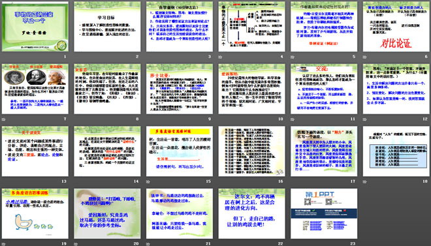Select slide 18 with blue table box
Image resolution: width=431 pixels, height=246 pixels.
point(396,151)
